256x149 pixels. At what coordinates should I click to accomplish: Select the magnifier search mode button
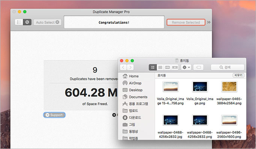tap(27, 22)
